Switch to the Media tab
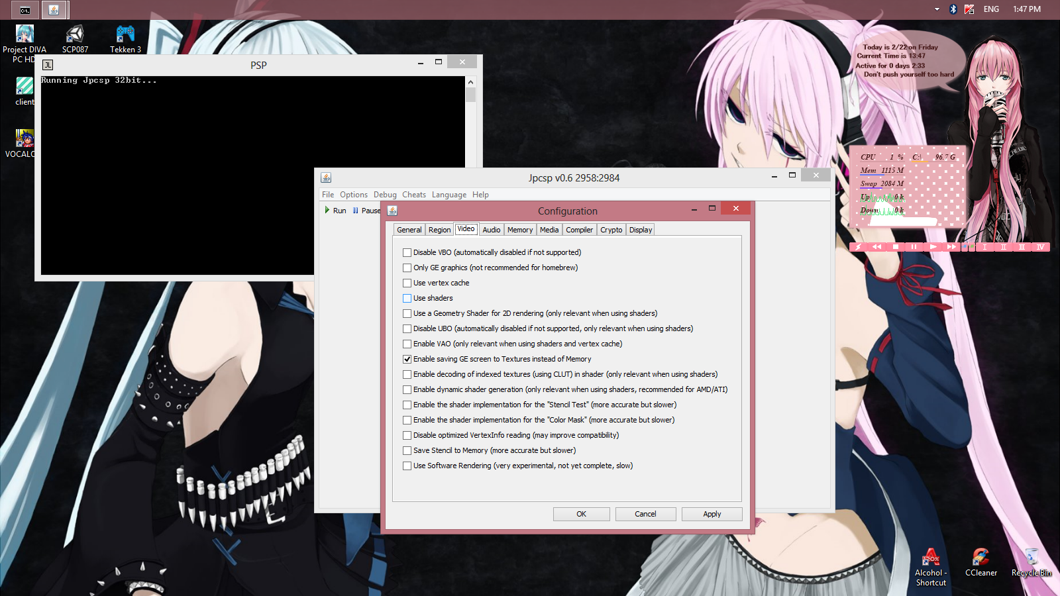This screenshot has width=1060, height=596. coord(549,230)
